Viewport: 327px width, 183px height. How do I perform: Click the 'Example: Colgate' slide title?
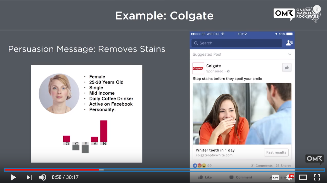pyautogui.click(x=164, y=16)
